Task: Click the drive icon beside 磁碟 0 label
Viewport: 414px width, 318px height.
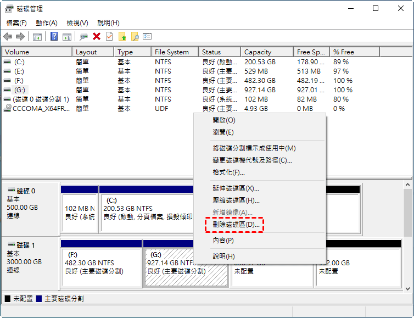Action: pyautogui.click(x=12, y=189)
